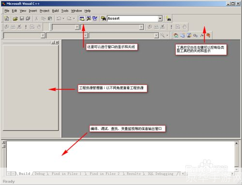242x185 pixels.
Task: Click the Paste clipboard icon
Action: [x=50, y=19]
